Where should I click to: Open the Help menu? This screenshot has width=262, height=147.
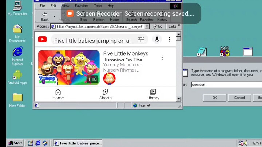click(111, 6)
